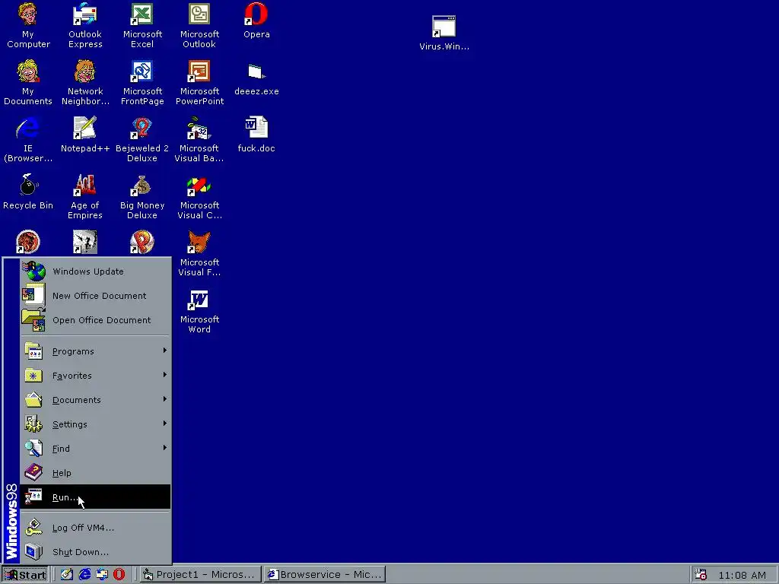Click the Microsoft PowerPoint desktop shortcut

point(199,82)
